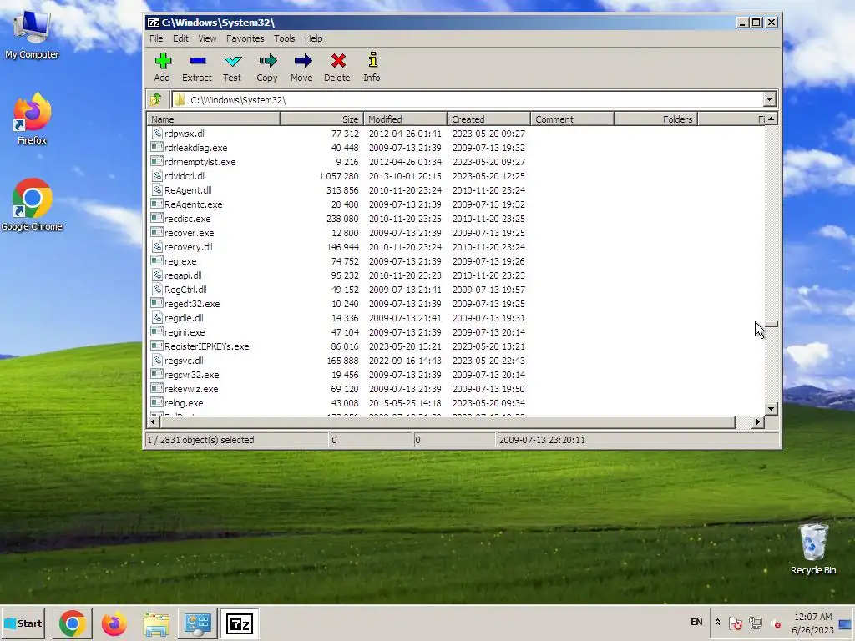Select the Google Chrome desktop shortcut
This screenshot has width=855, height=641.
point(33,205)
